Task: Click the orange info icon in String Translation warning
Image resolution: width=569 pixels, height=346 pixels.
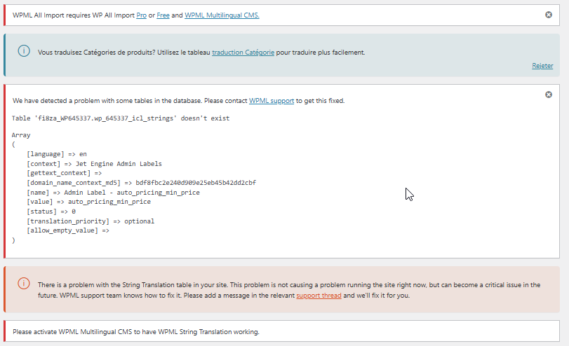Action: click(24, 284)
